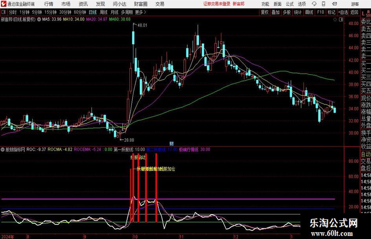Click the 28.88 low price label
371x239 pixels.
coord(129,140)
